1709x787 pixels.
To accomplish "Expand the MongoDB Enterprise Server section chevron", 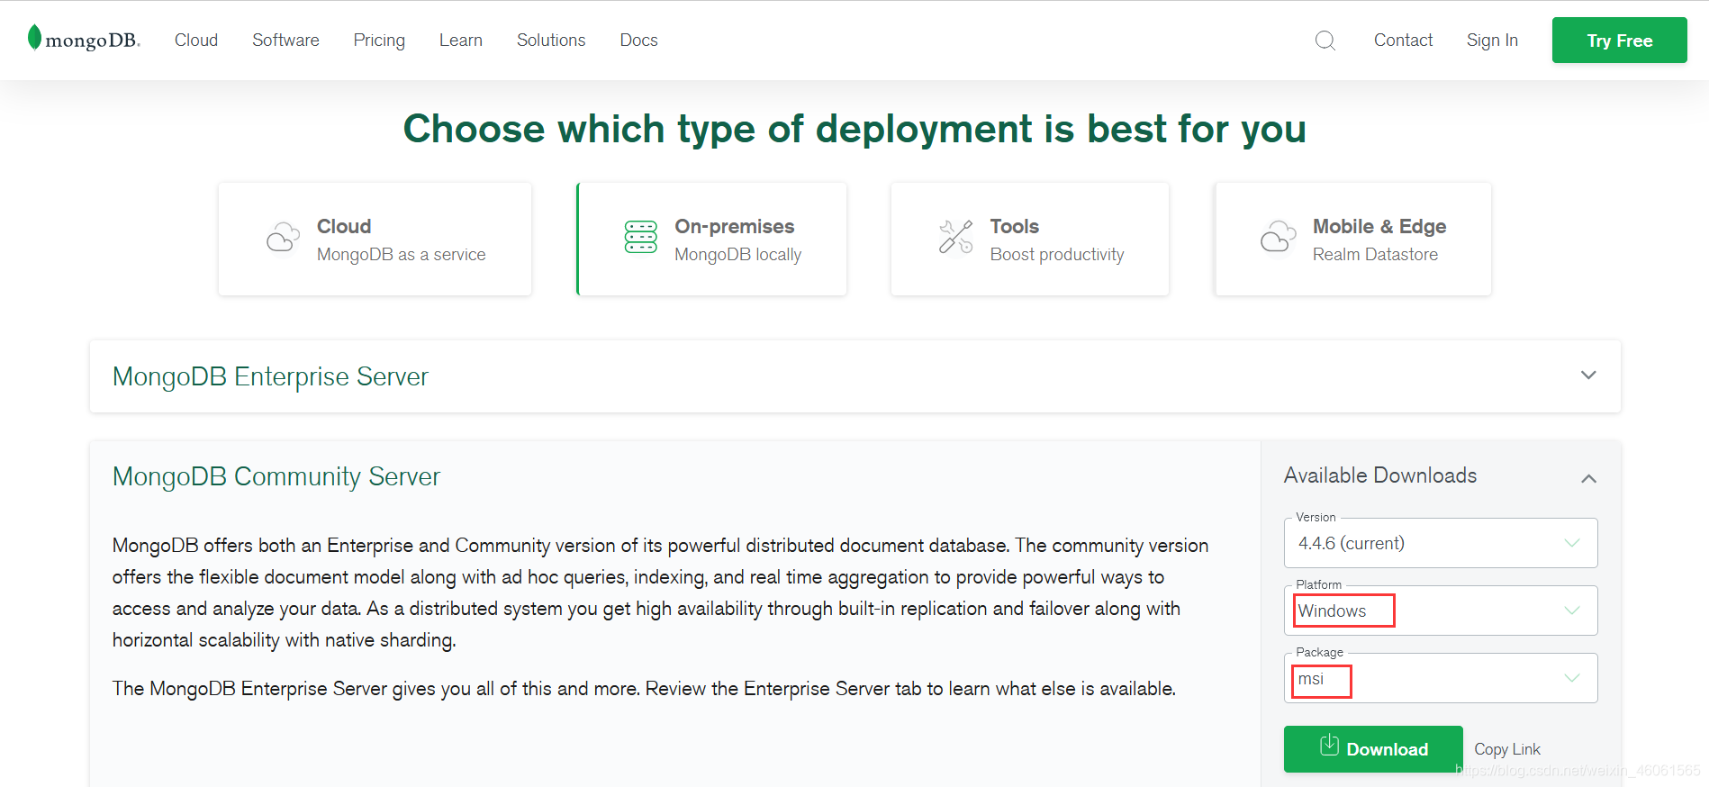I will [x=1588, y=375].
